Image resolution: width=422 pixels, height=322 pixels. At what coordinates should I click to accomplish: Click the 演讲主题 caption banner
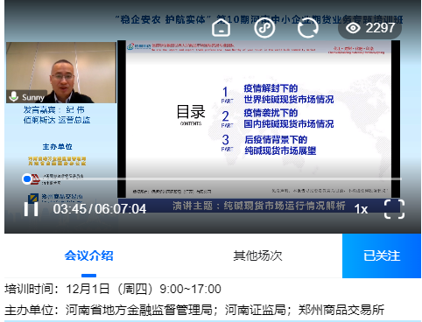258,206
